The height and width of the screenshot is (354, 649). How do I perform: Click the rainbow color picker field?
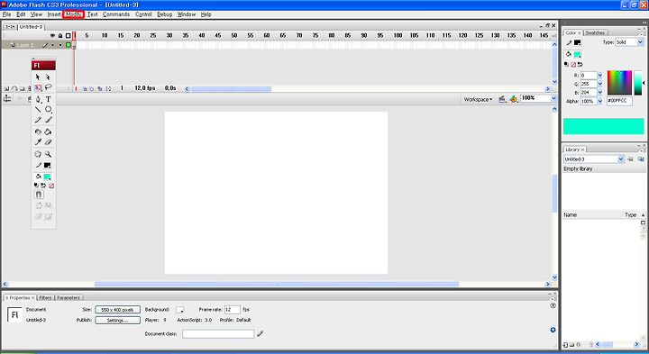619,83
